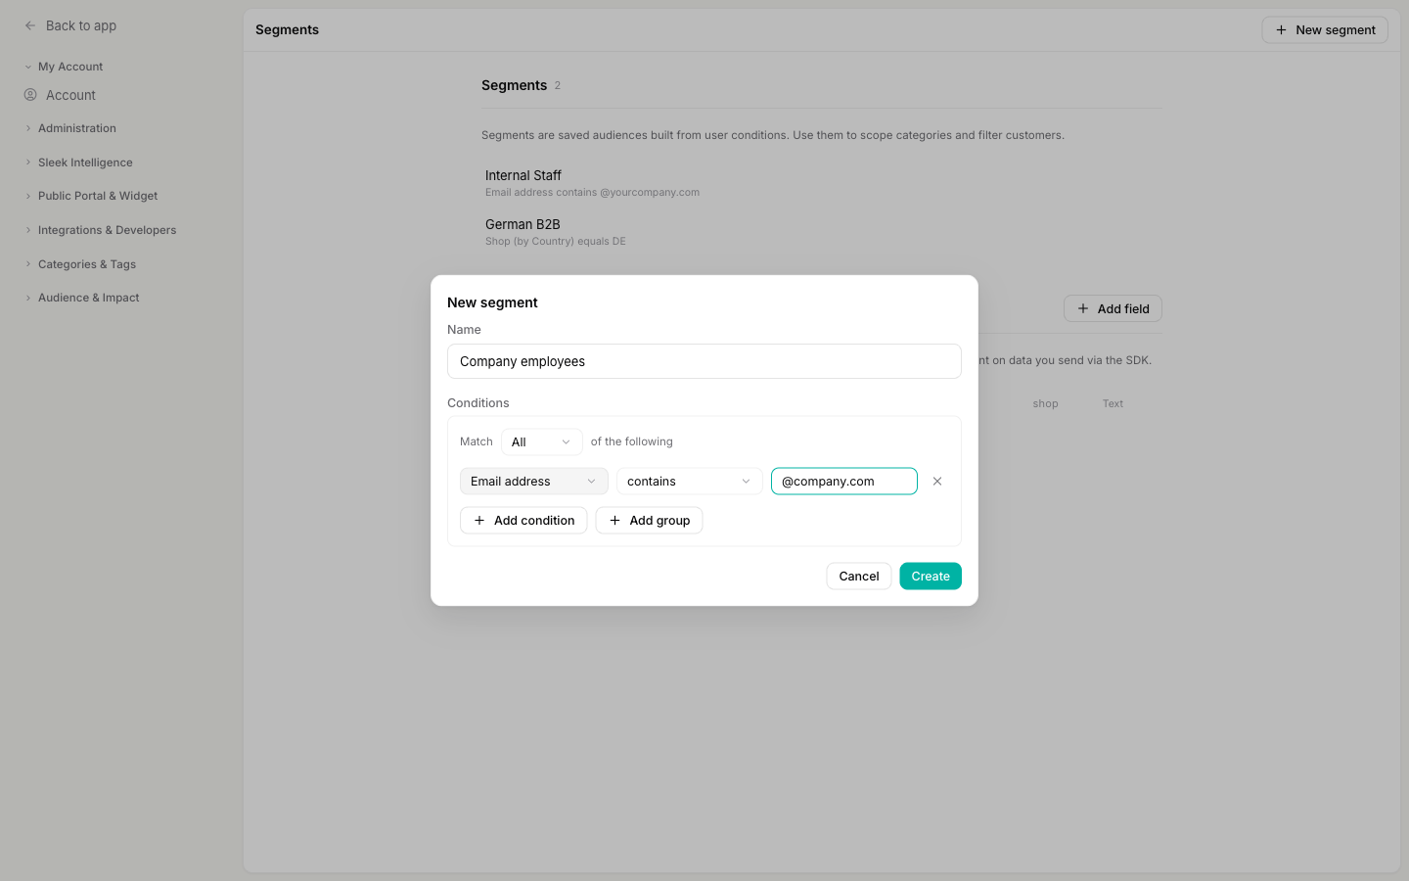Screen dimensions: 1409x881
Task: Click the Segments page title
Action: coord(287,29)
